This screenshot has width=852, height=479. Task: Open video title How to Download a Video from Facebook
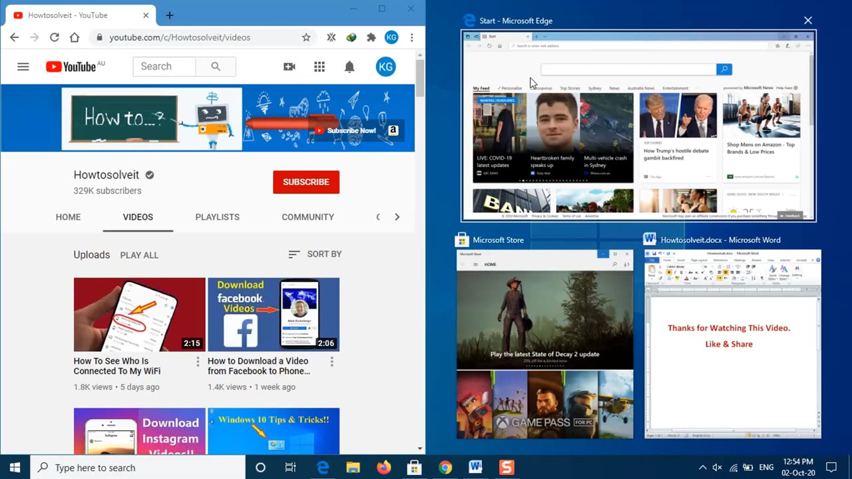(259, 366)
